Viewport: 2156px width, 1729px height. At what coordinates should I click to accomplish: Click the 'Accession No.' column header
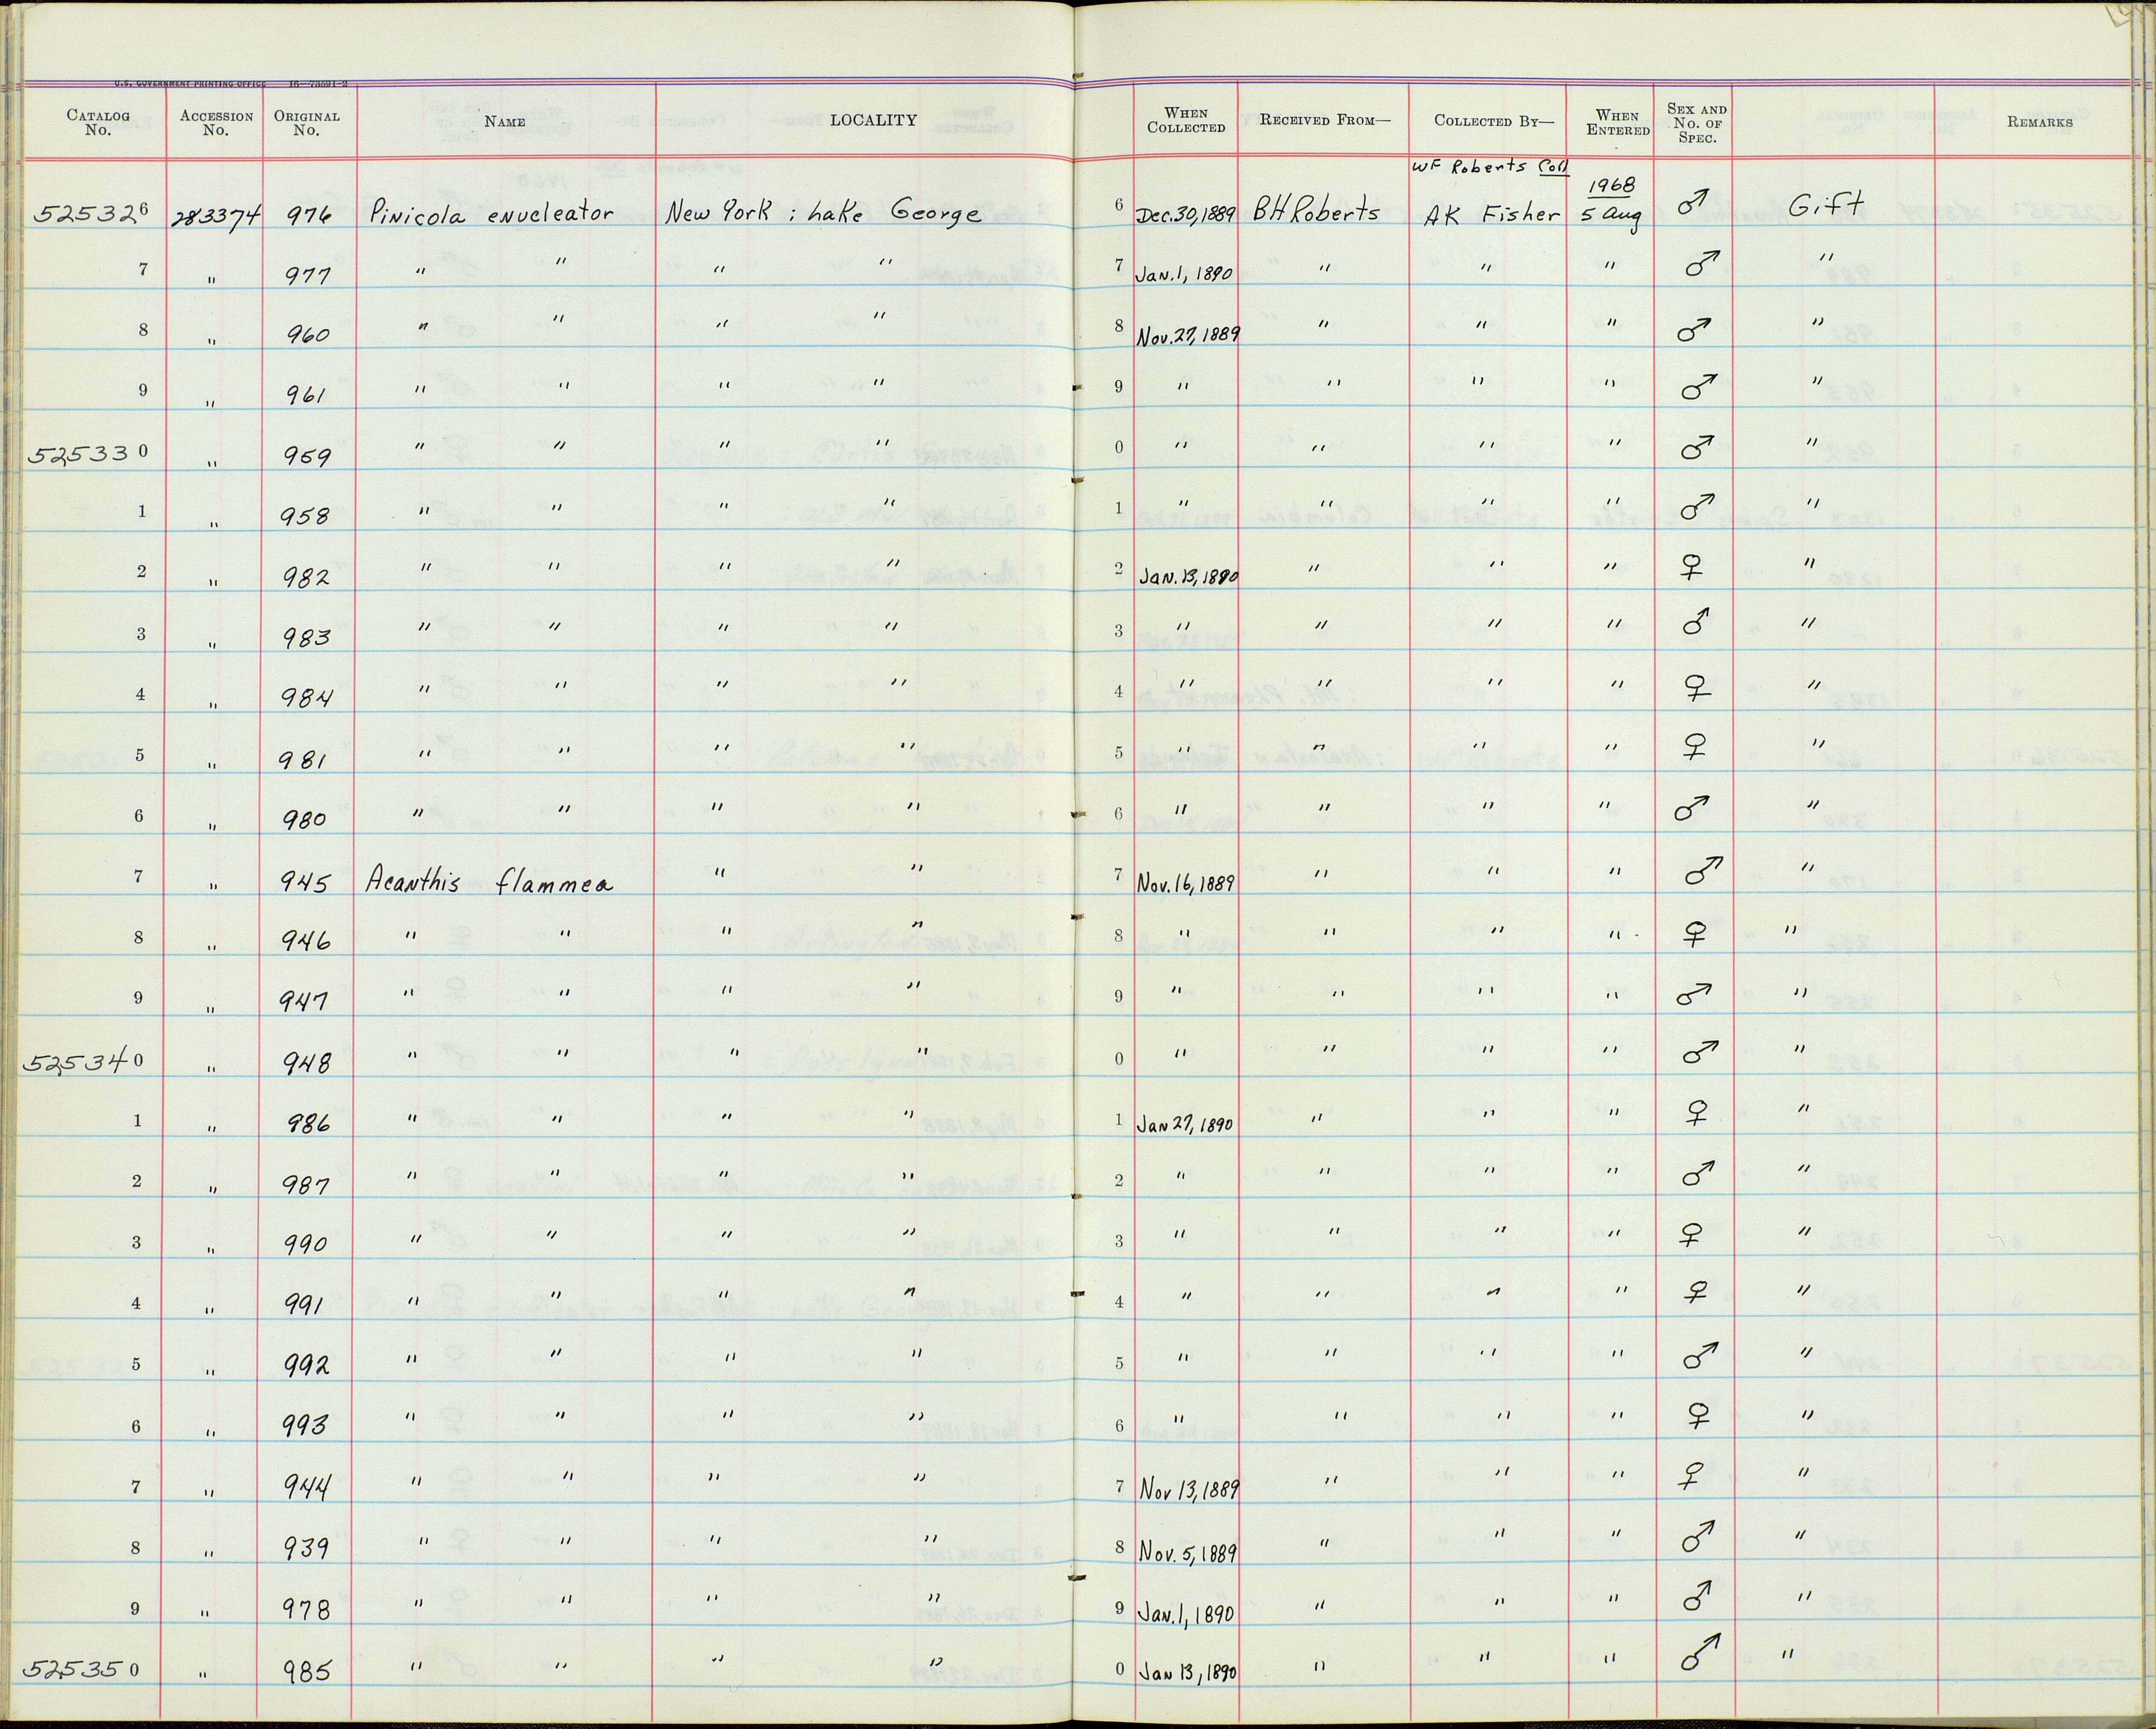[x=216, y=122]
